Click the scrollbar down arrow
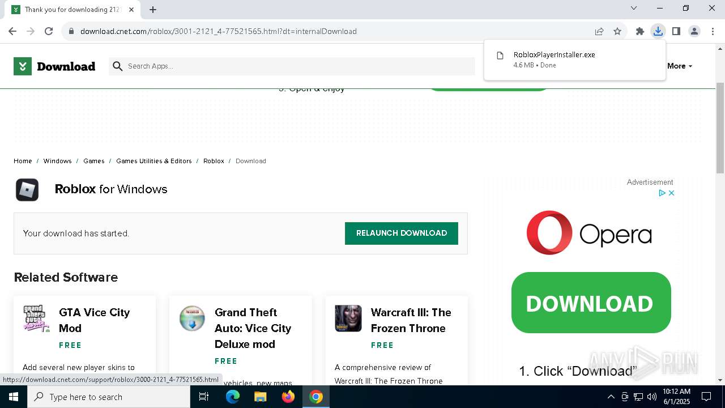This screenshot has width=725, height=408. pyautogui.click(x=720, y=380)
